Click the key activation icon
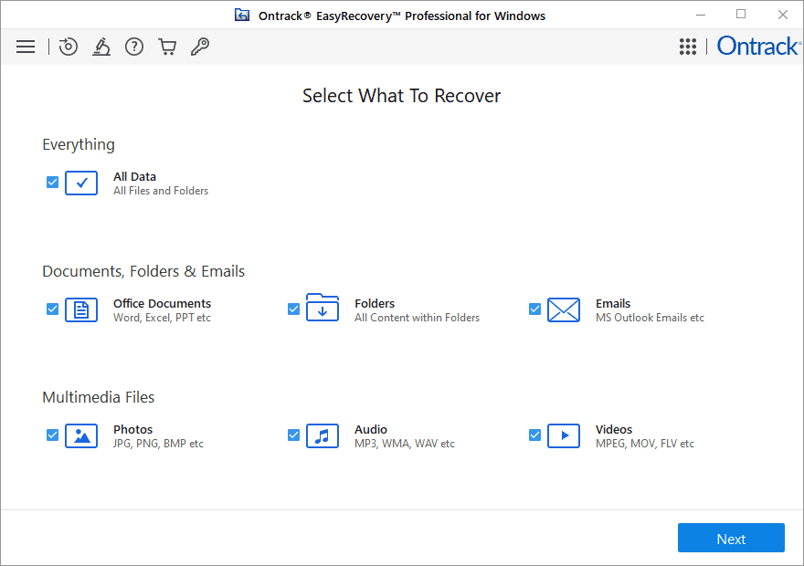 tap(200, 47)
